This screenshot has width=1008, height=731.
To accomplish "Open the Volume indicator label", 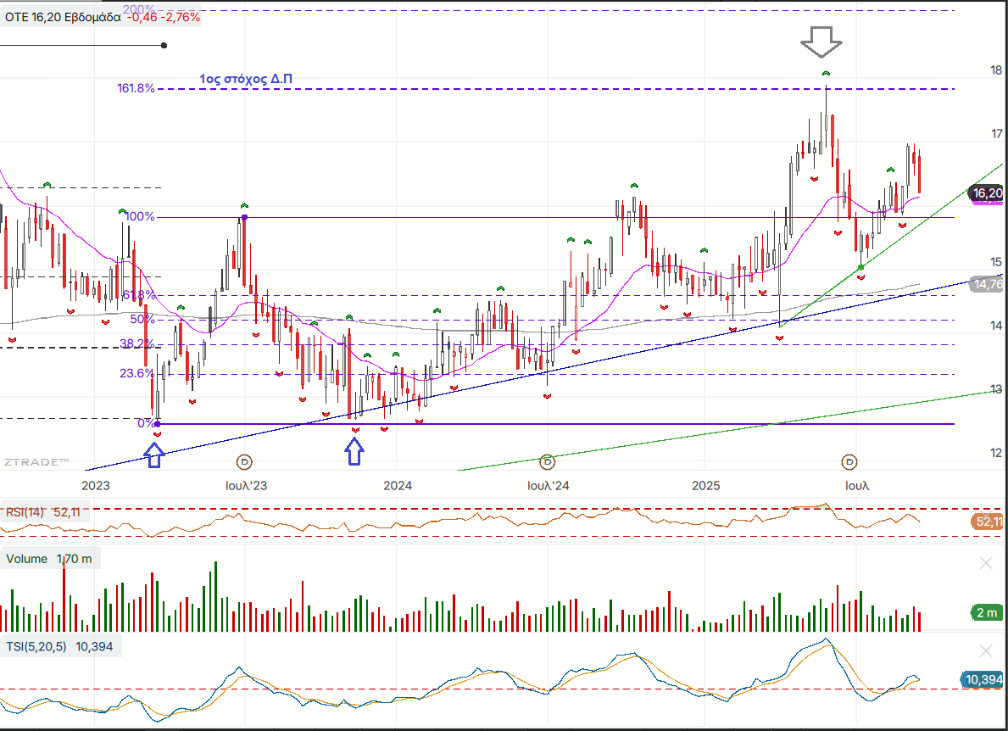I will pos(50,559).
